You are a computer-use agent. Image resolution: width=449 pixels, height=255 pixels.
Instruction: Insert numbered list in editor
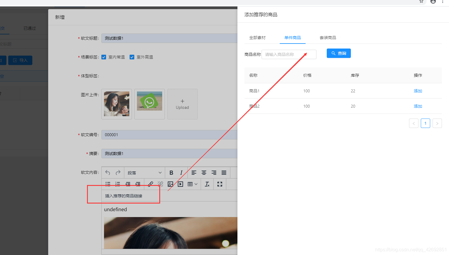coord(118,184)
